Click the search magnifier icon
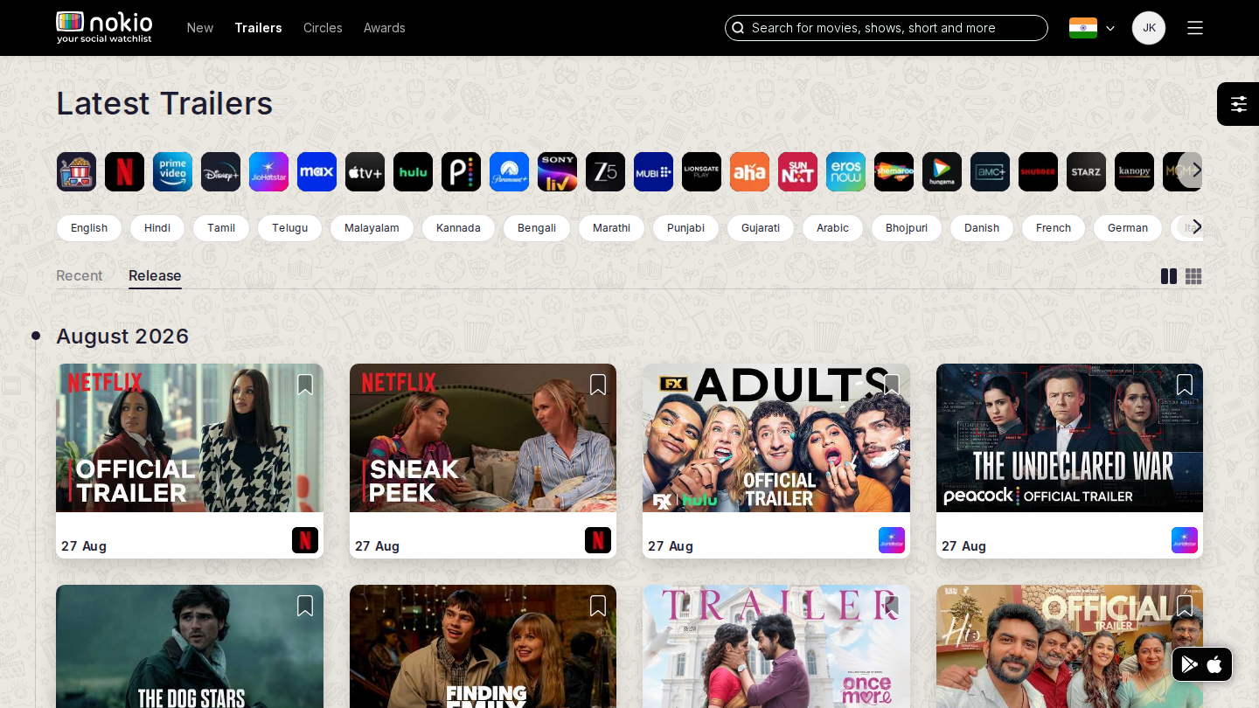Screen dimensions: 1259x708 (738, 28)
